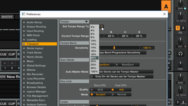Click the headphone cue icon
This screenshot has width=188, height=106.
[x=180, y=54]
